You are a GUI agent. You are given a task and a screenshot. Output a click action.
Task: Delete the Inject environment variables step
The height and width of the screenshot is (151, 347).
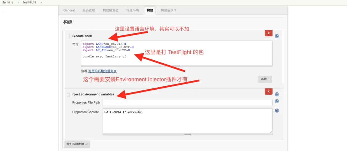coord(269,92)
